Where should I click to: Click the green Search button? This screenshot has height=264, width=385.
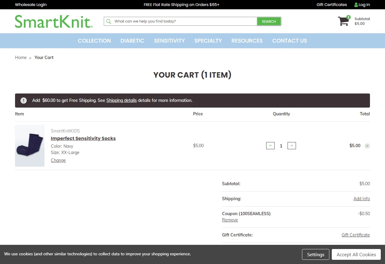click(269, 21)
